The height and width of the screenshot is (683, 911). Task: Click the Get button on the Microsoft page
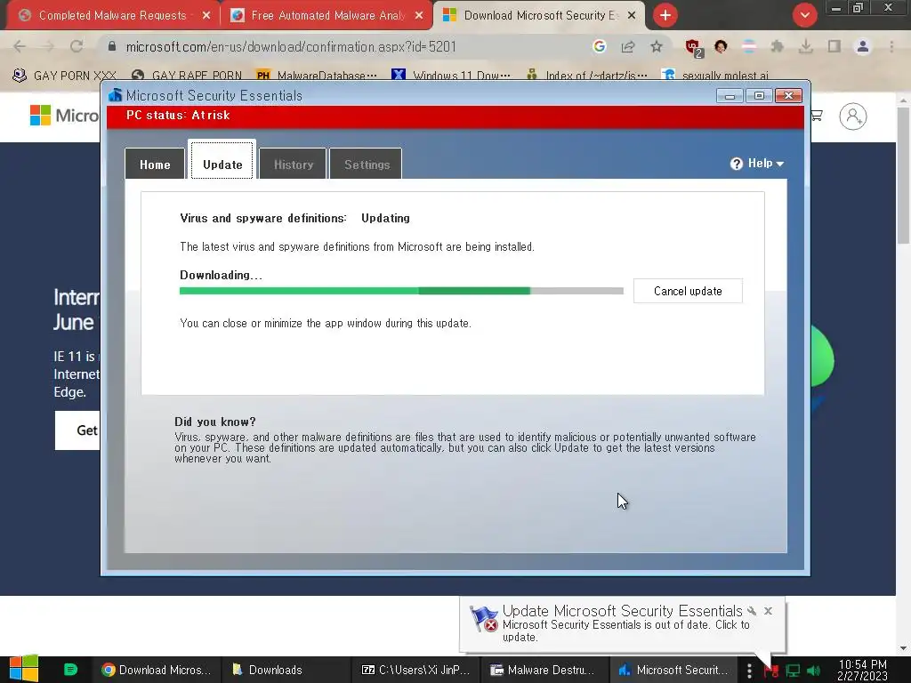[x=78, y=430]
